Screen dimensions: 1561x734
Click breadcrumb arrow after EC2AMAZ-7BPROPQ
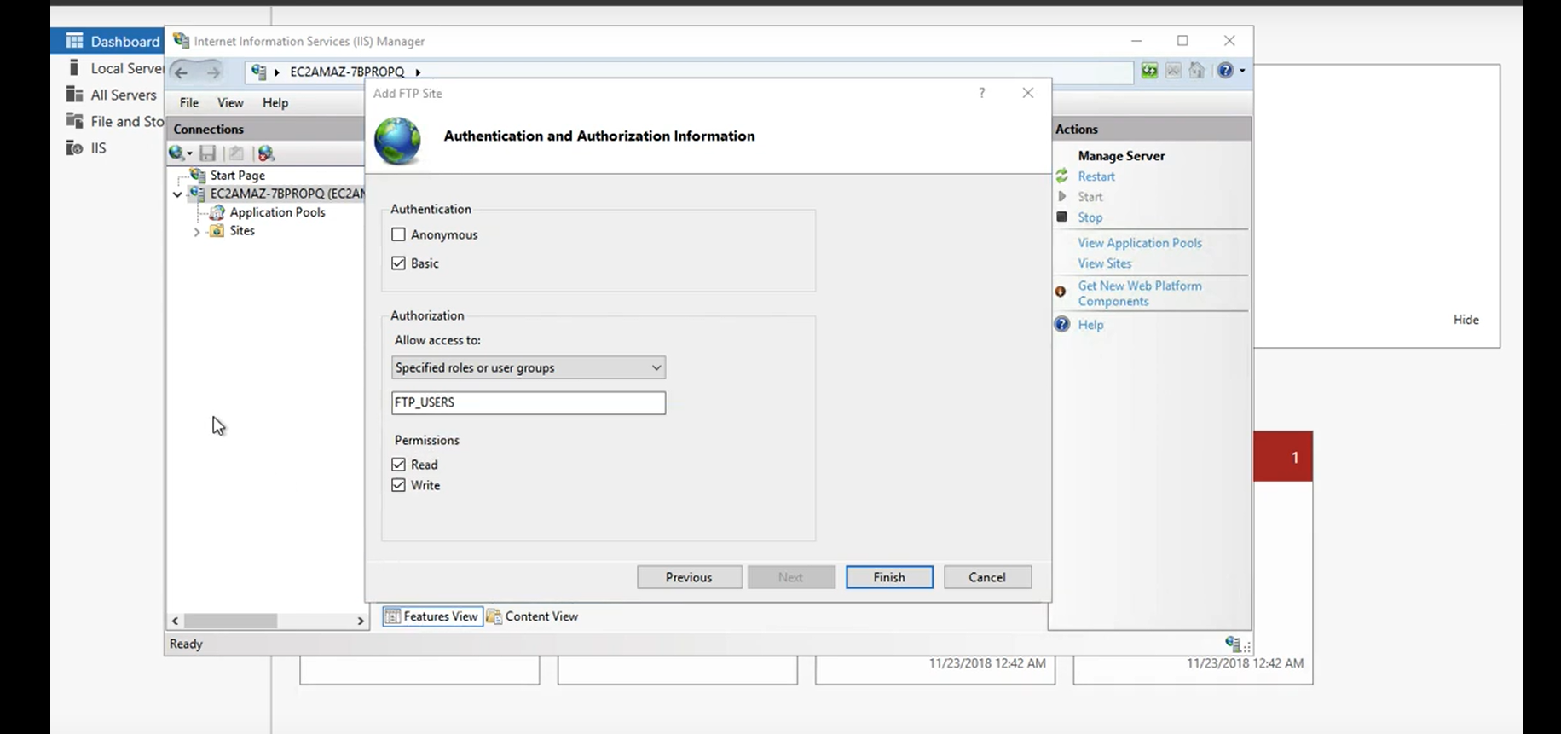coord(418,72)
